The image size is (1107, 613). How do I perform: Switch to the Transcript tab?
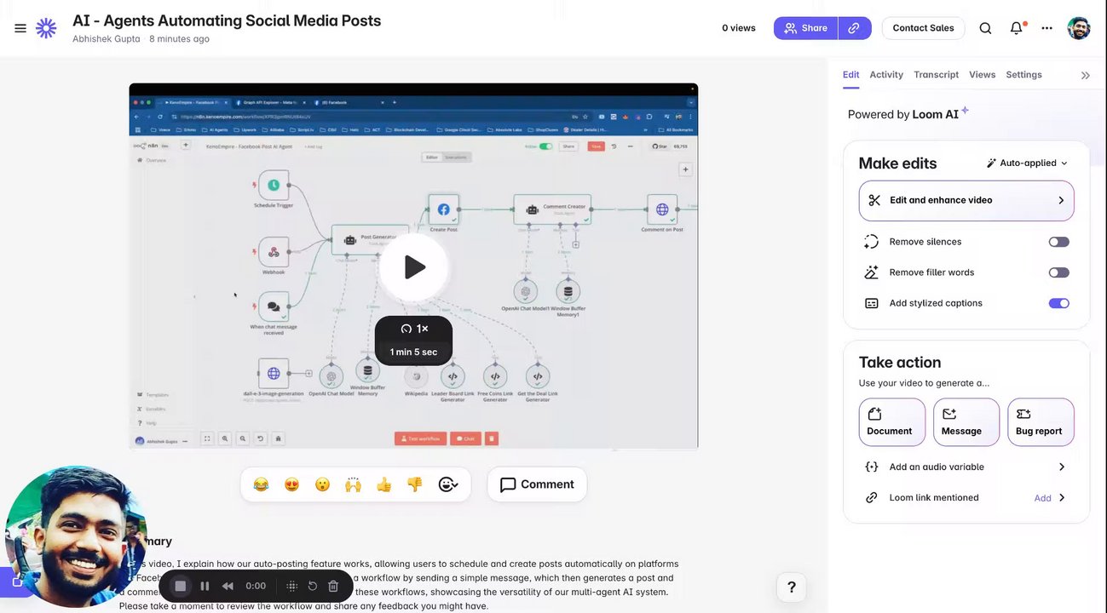pyautogui.click(x=936, y=75)
